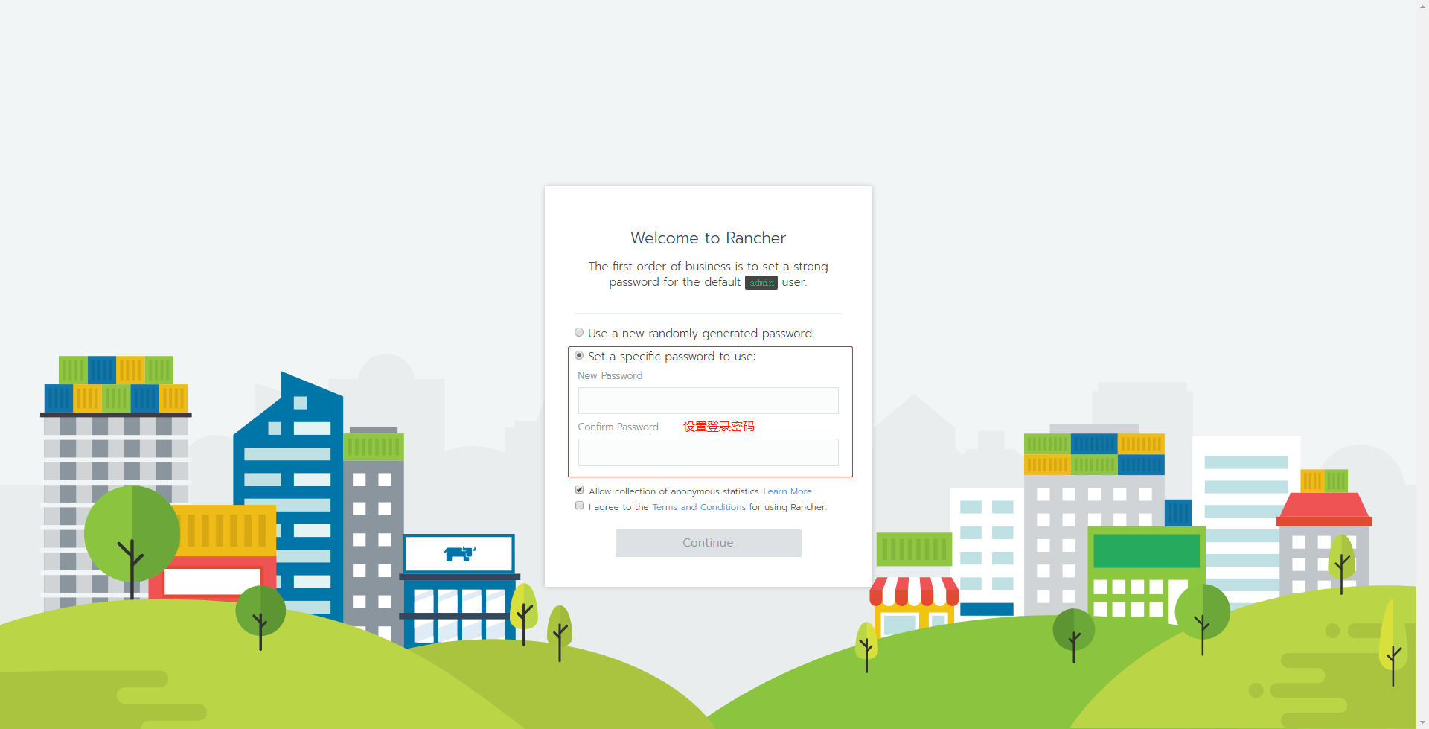Screen dimensions: 1429x729
Task: Open the Learn More link
Action: [787, 491]
